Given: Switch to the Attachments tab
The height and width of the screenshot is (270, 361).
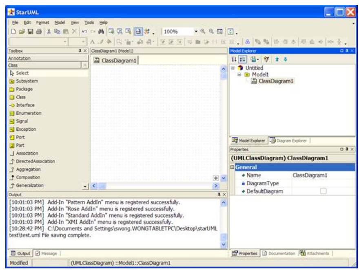Looking at the screenshot, I should 315,253.
